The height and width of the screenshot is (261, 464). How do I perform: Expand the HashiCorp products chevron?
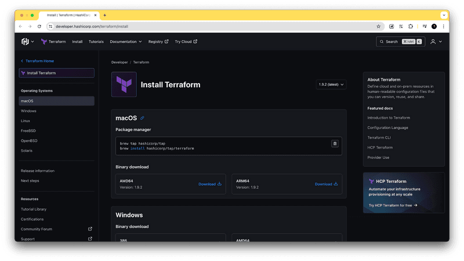(32, 42)
